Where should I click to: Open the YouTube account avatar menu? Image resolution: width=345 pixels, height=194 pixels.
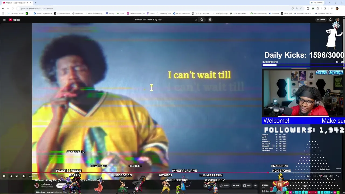click(337, 20)
